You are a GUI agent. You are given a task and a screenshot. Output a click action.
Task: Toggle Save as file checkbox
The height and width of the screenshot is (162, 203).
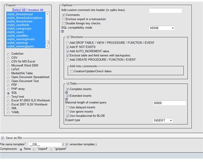click(x=3, y=138)
